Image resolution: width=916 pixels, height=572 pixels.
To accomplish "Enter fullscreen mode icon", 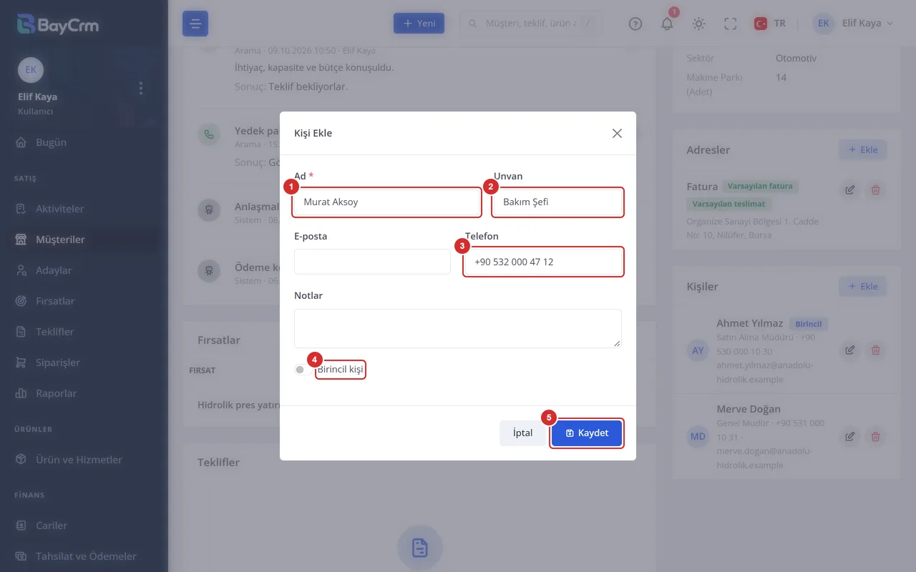I will pos(730,24).
